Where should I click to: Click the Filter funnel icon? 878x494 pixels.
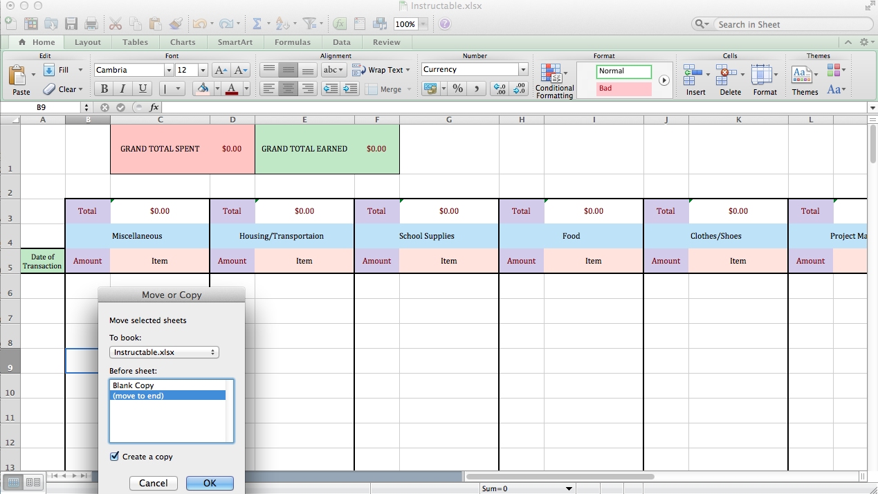click(309, 24)
